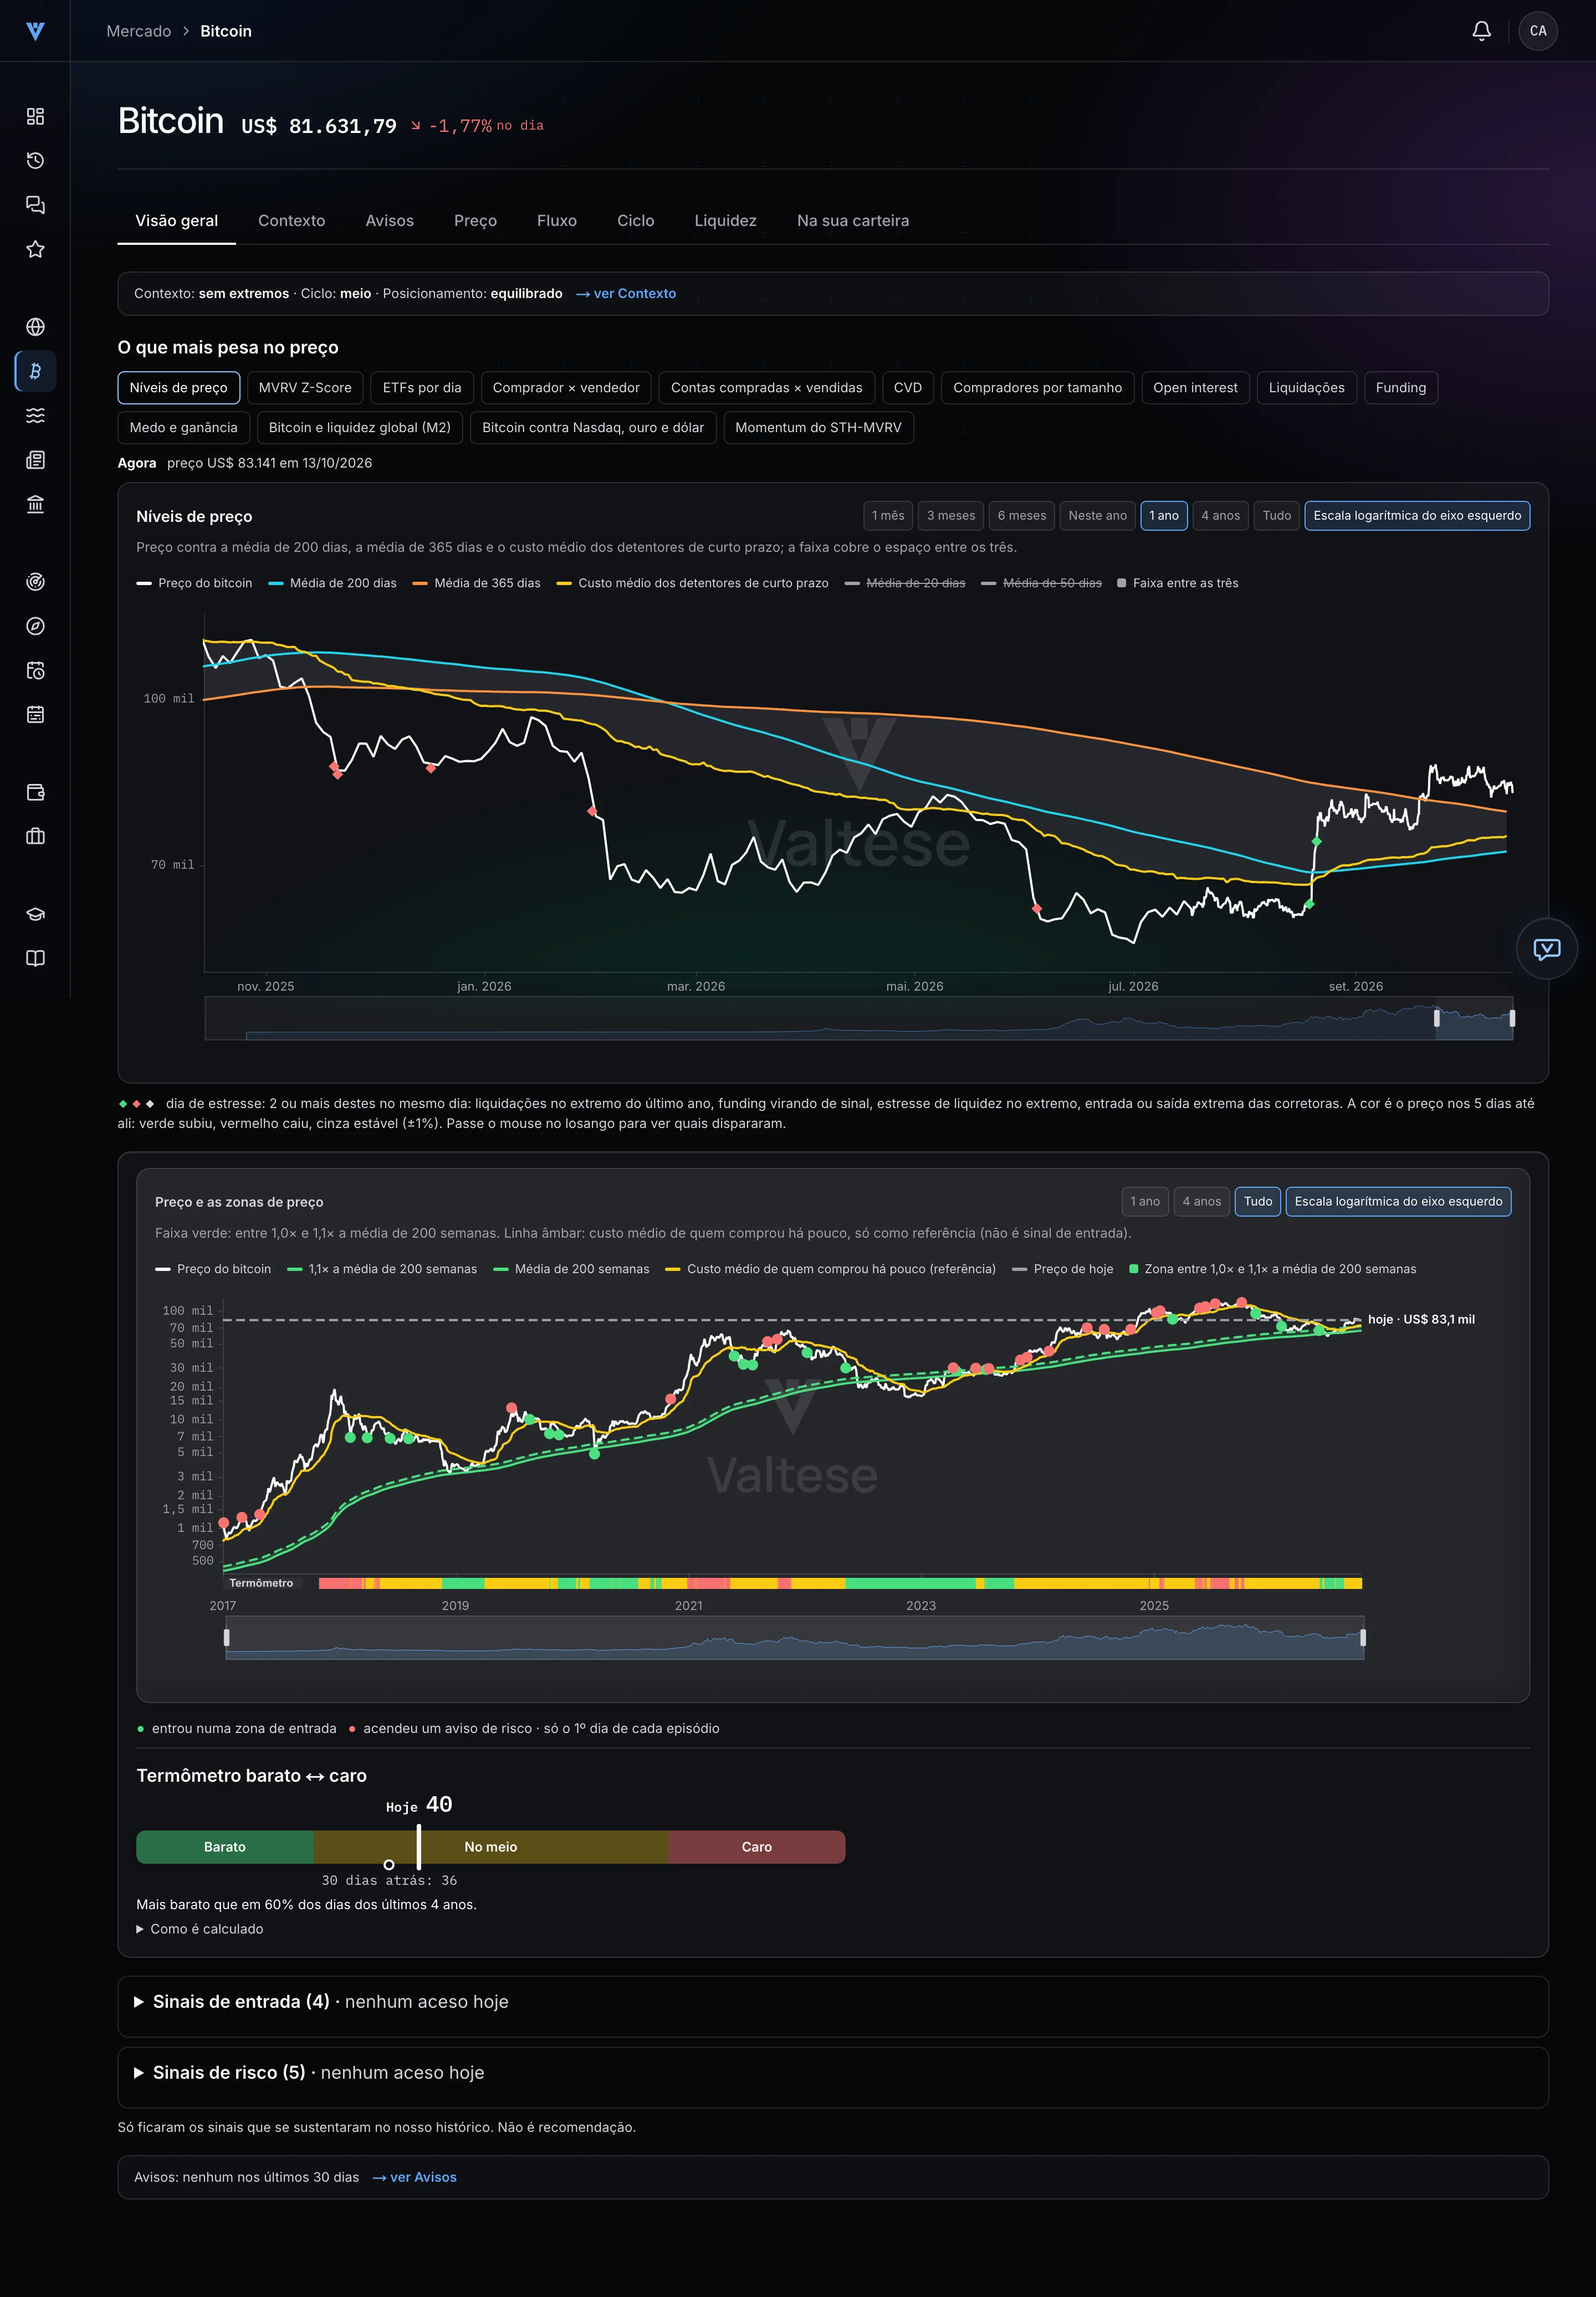Viewport: 1596px width, 2297px height.
Task: Open the dashboard grid icon in sidebar
Action: click(35, 116)
